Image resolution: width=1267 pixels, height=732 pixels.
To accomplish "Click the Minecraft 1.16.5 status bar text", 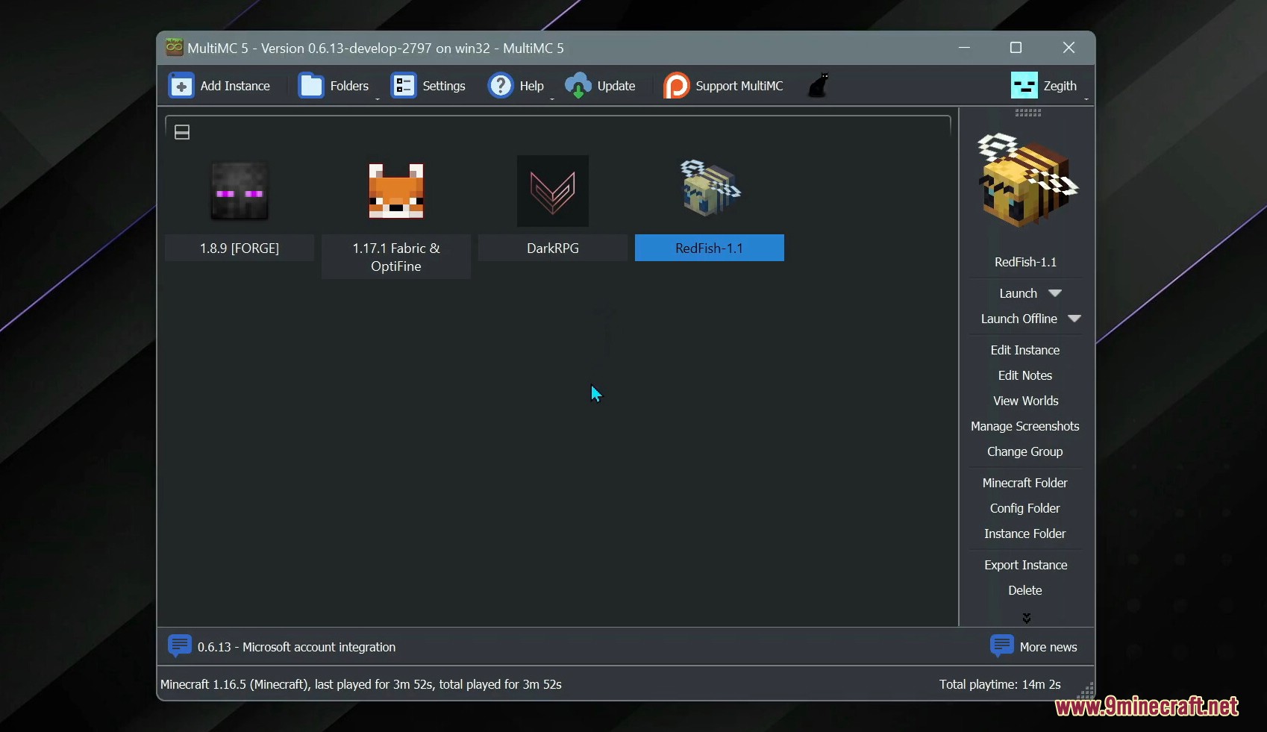I will tap(361, 684).
